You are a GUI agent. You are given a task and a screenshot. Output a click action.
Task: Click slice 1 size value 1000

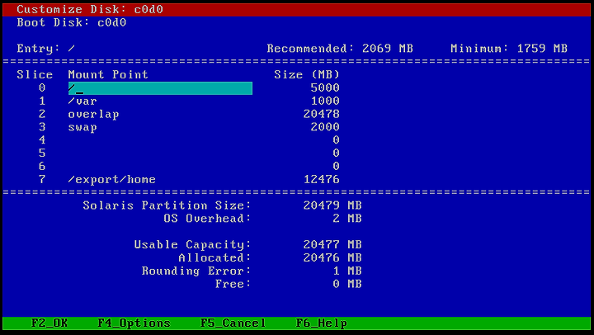325,101
